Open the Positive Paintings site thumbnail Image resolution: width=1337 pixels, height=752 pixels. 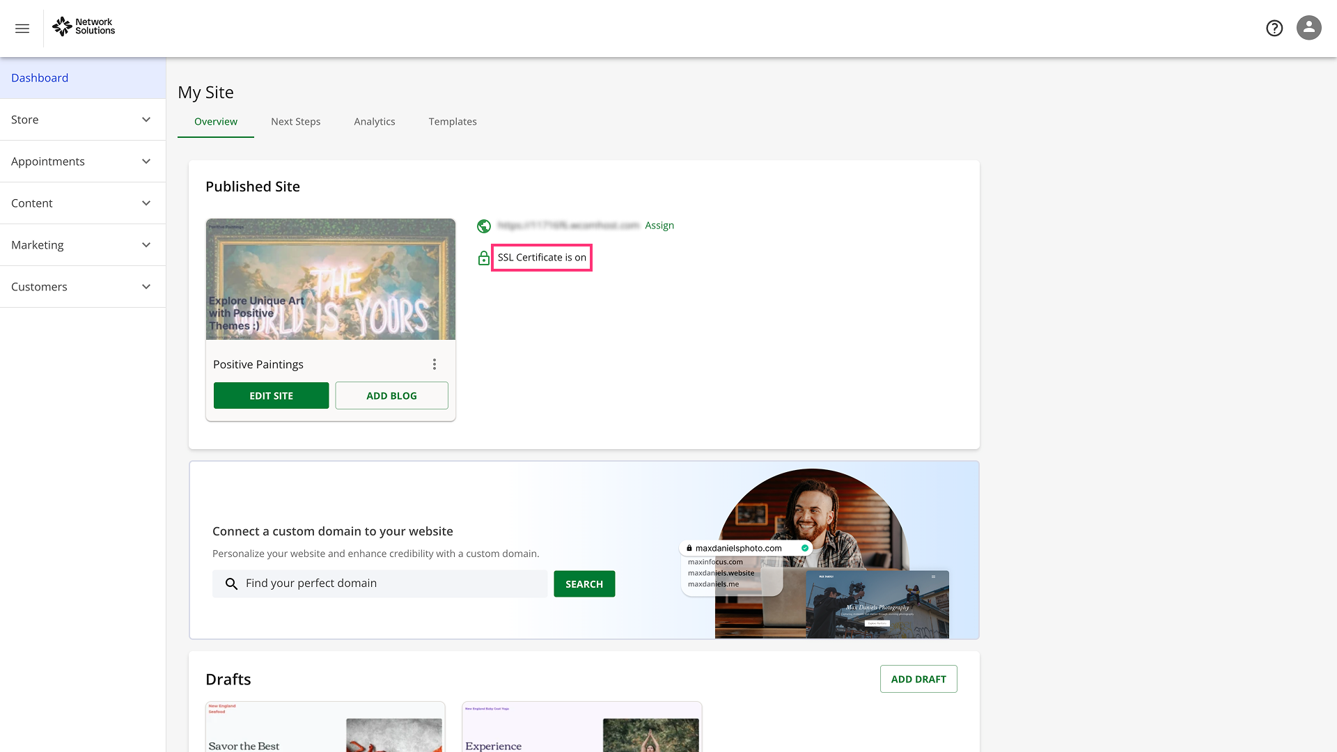tap(331, 279)
